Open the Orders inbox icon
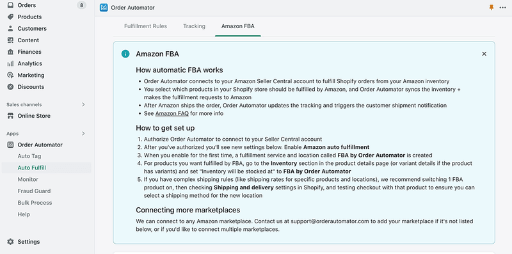This screenshot has width=512, height=254. [x=10, y=5]
